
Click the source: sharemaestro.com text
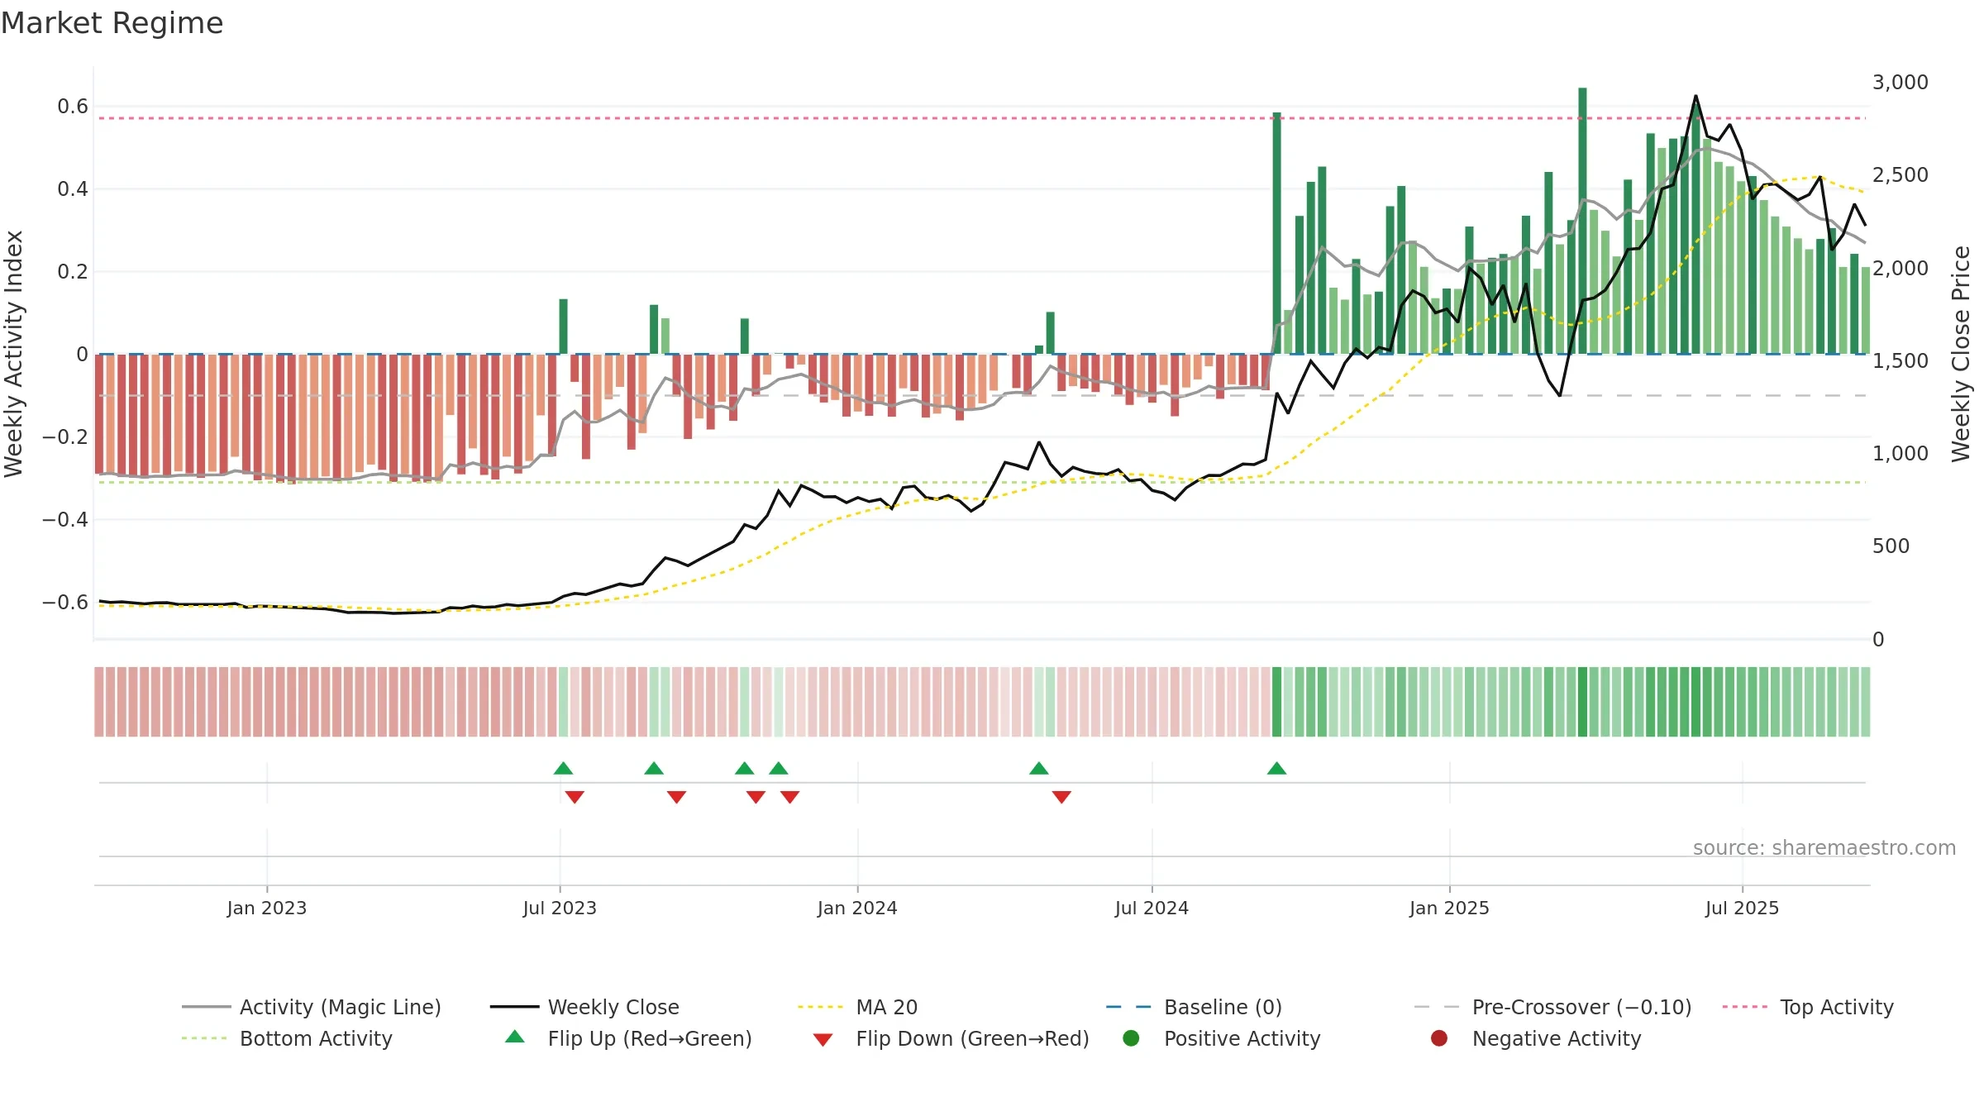pyautogui.click(x=1824, y=848)
